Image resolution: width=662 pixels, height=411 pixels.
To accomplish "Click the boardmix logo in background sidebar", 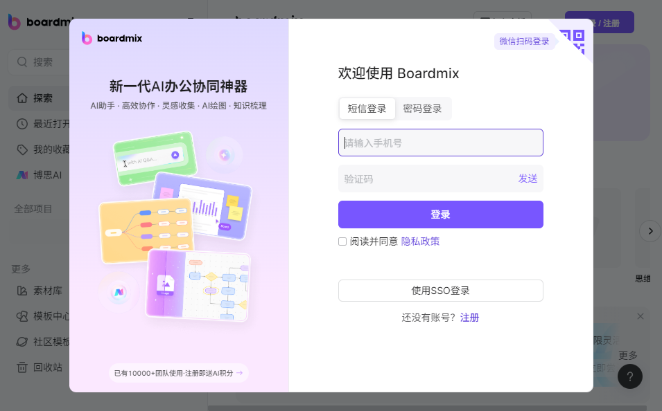I will click(x=39, y=22).
